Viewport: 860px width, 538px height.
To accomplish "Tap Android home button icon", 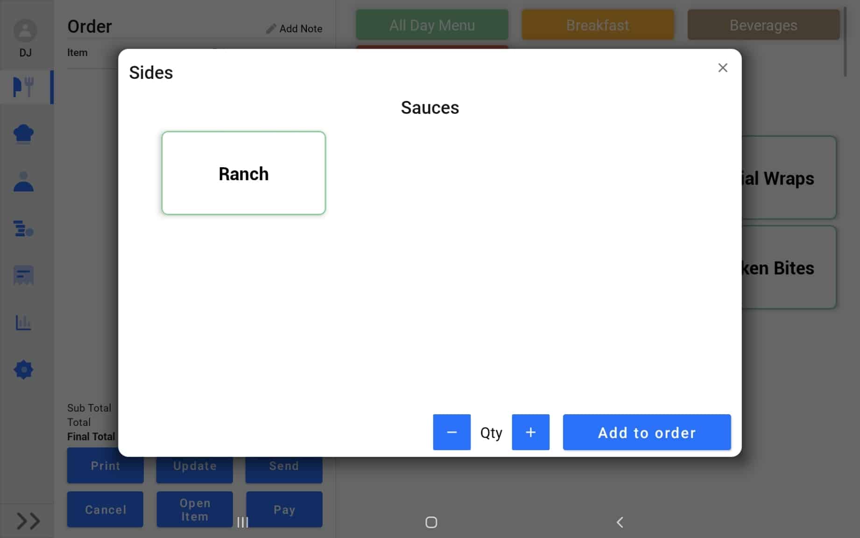I will [x=431, y=522].
